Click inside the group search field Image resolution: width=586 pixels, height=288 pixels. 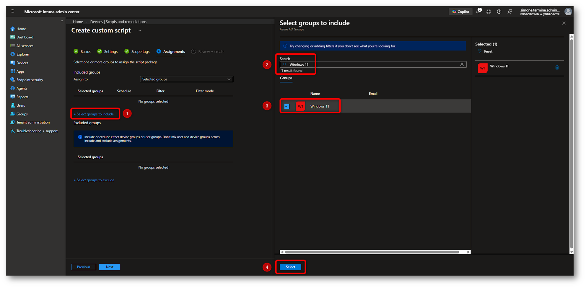click(372, 65)
